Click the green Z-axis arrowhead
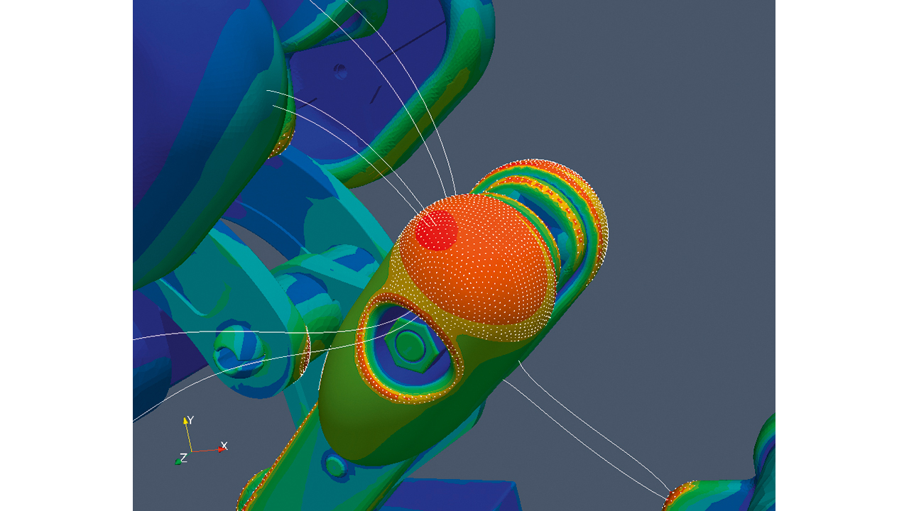 [x=179, y=461]
